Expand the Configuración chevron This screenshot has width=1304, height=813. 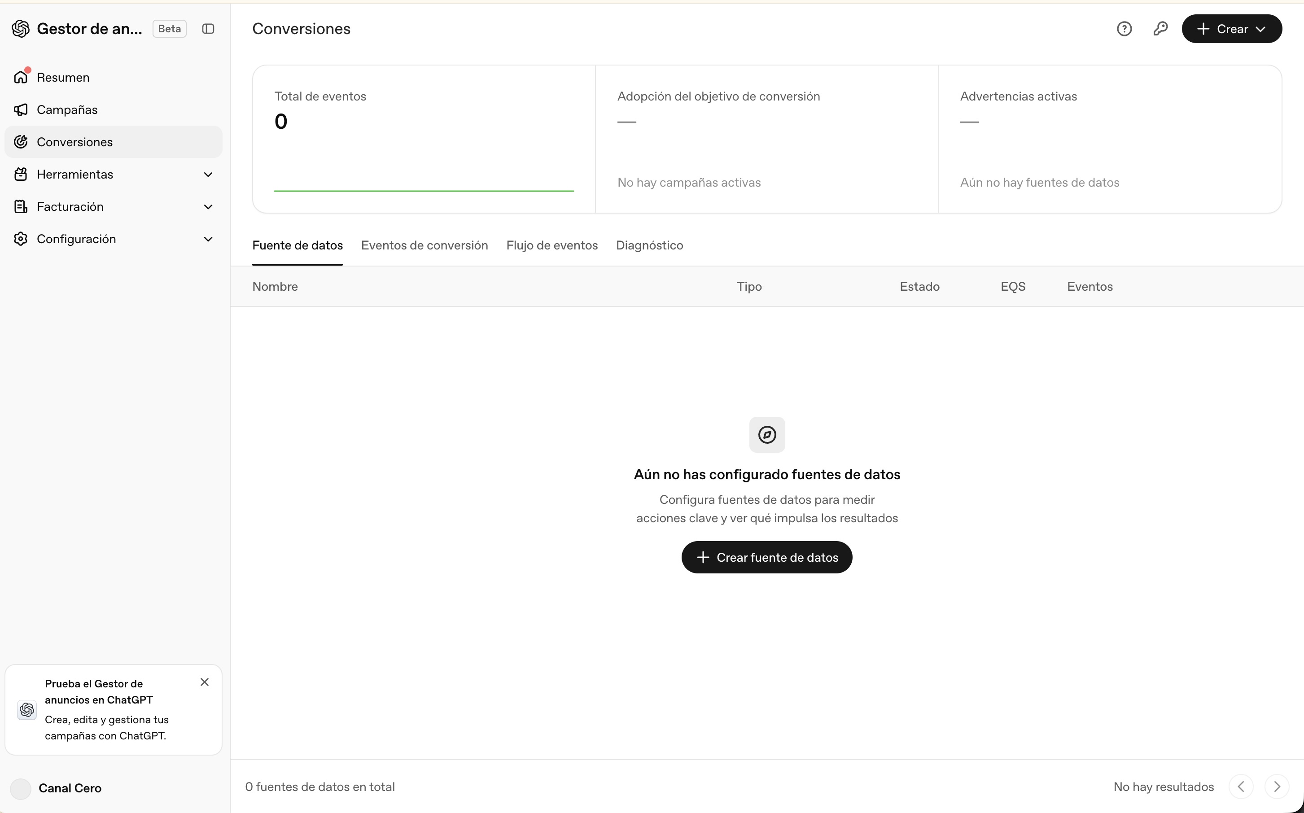tap(208, 239)
